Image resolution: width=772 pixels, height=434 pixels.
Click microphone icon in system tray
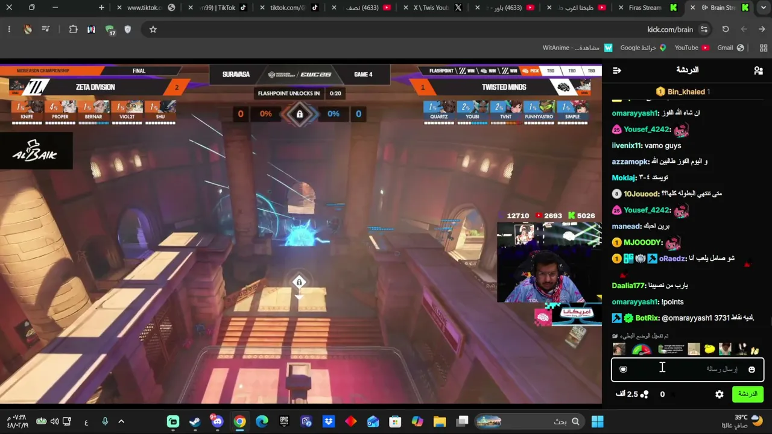pyautogui.click(x=105, y=421)
